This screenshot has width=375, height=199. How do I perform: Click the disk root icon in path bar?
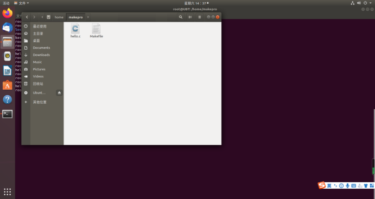[x=48, y=17]
